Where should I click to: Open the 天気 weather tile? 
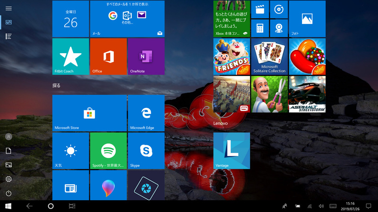[70, 151]
